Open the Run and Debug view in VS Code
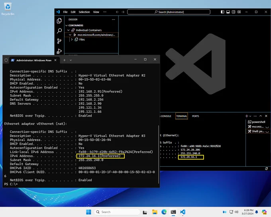 pos(59,51)
